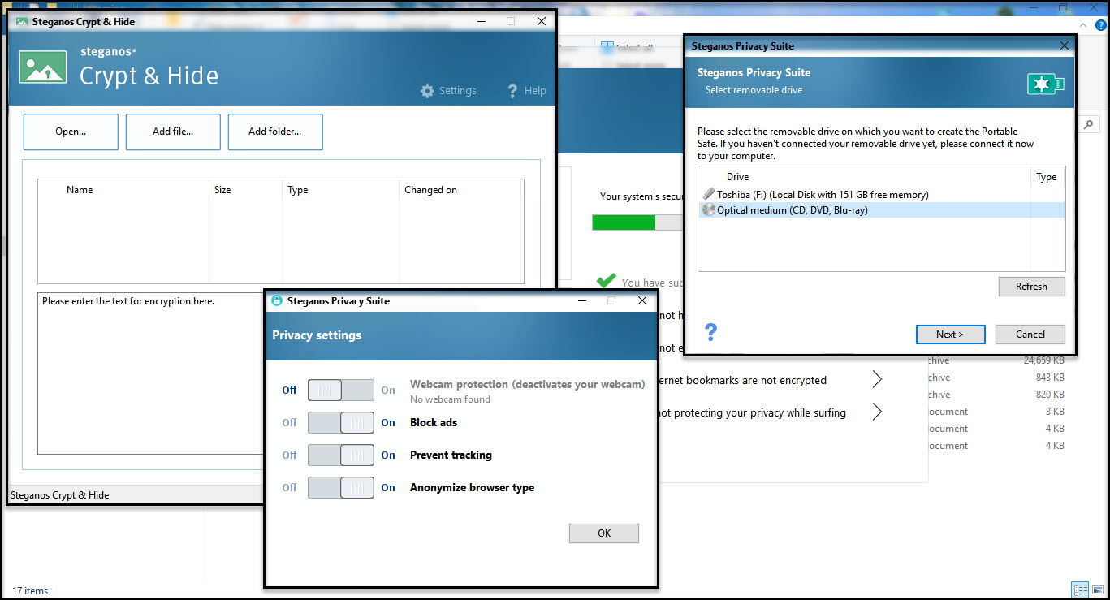The width and height of the screenshot is (1110, 600).
Task: Click 'No webcam found' text
Action: 450,399
